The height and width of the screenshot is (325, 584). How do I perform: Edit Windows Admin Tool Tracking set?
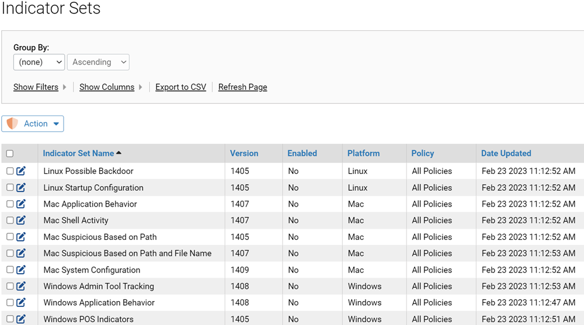tap(21, 286)
